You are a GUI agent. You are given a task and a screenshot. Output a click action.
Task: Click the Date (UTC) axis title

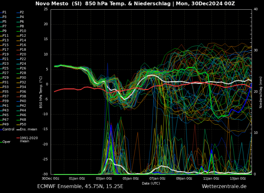pos(151,183)
